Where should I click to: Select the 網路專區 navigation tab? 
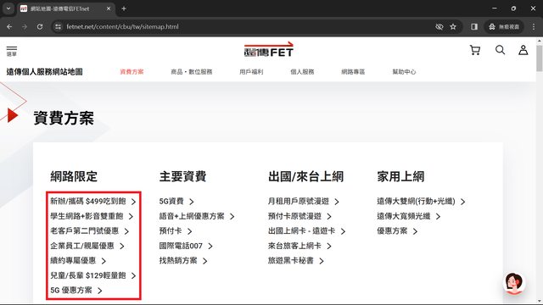[353, 72]
